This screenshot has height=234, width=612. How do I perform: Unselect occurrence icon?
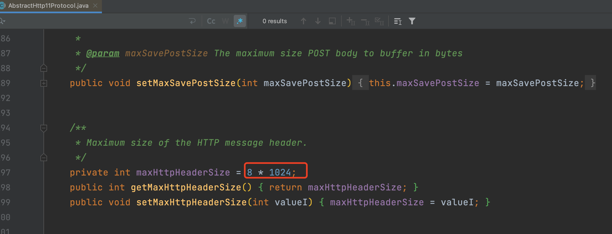(x=365, y=22)
